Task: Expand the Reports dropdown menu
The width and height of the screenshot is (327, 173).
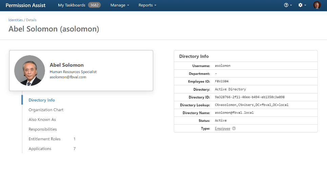Action: tap(147, 5)
